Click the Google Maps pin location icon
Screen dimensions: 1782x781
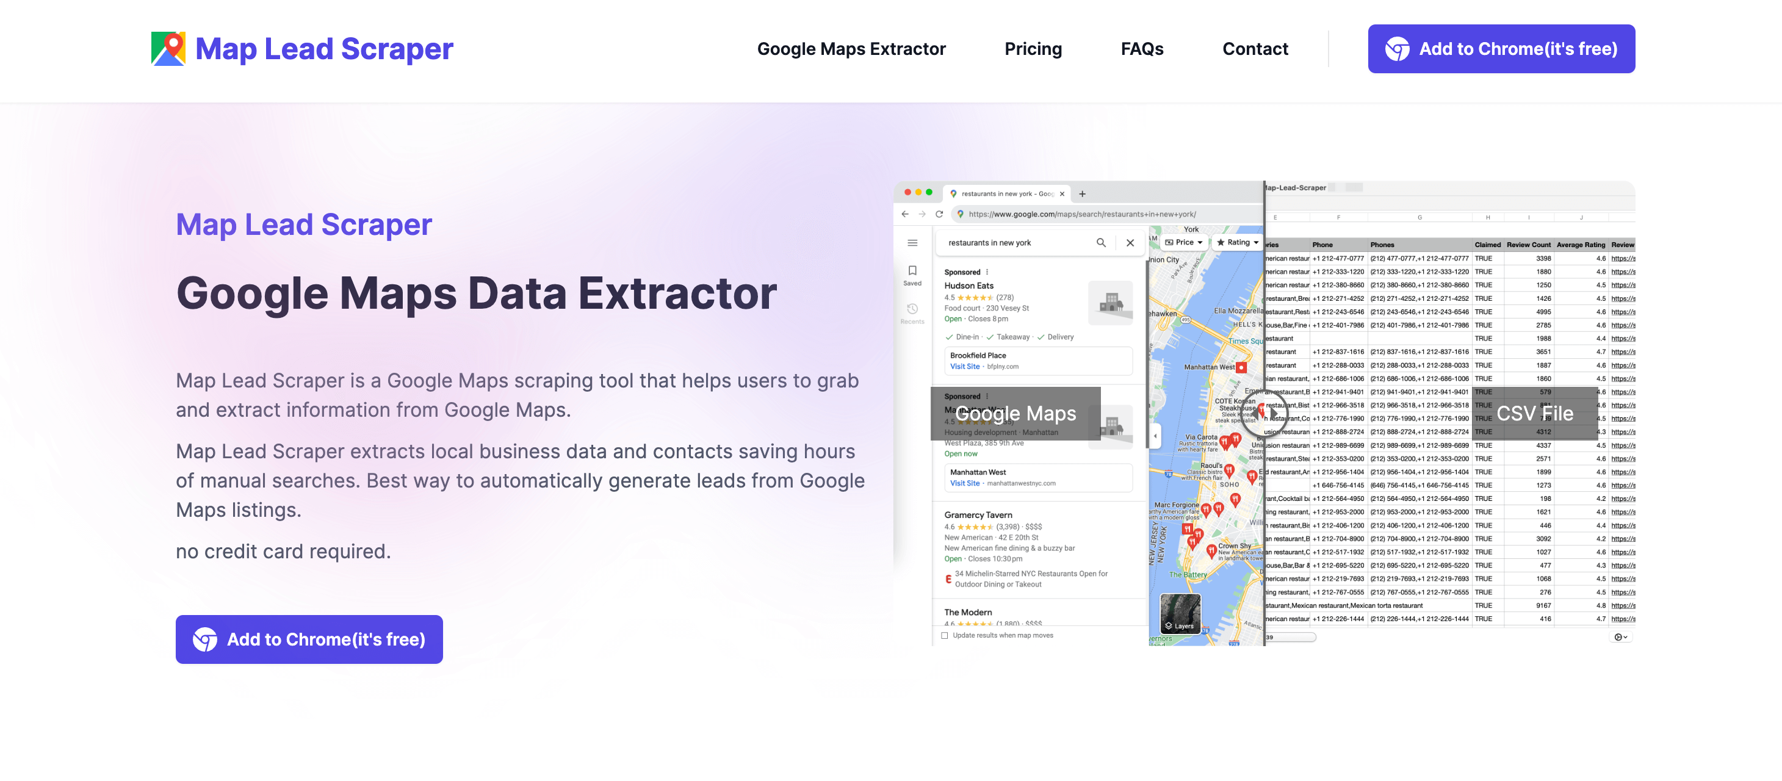click(x=168, y=48)
